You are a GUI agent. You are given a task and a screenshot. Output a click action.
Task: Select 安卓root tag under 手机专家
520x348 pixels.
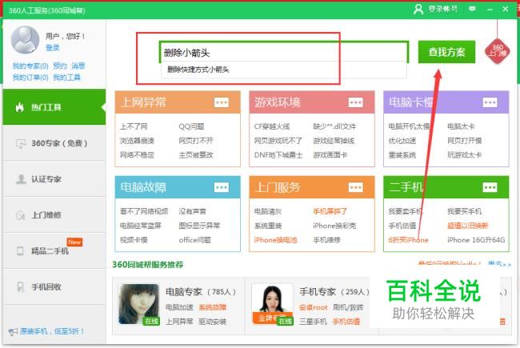click(x=313, y=307)
